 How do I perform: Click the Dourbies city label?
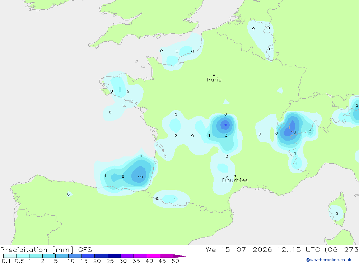(x=235, y=180)
